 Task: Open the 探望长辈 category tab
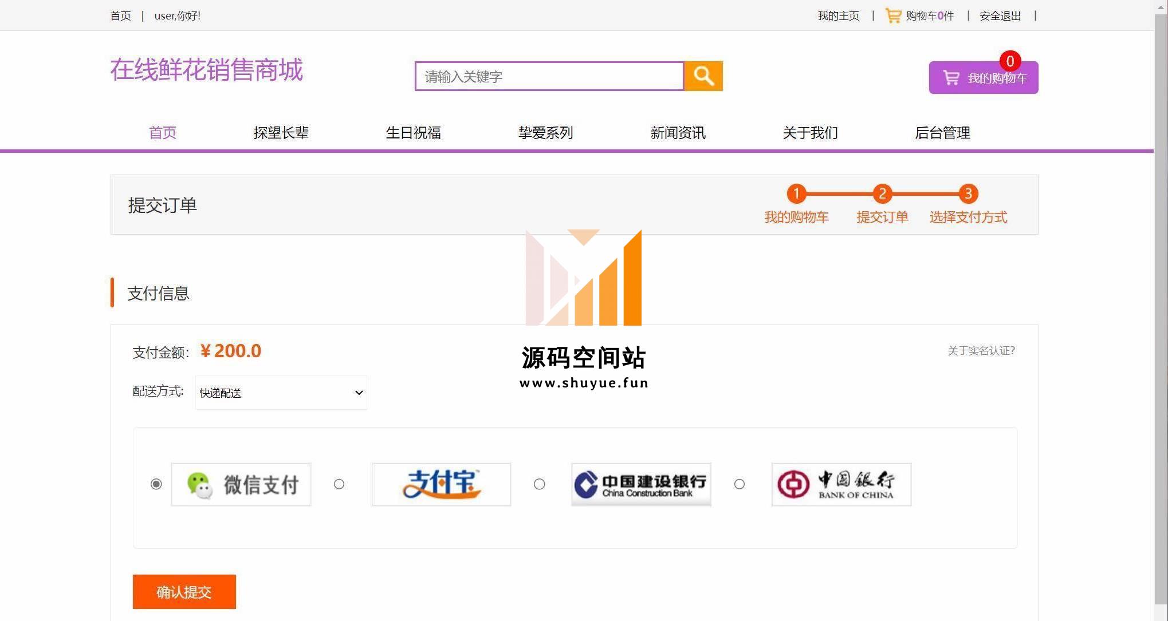click(x=281, y=133)
